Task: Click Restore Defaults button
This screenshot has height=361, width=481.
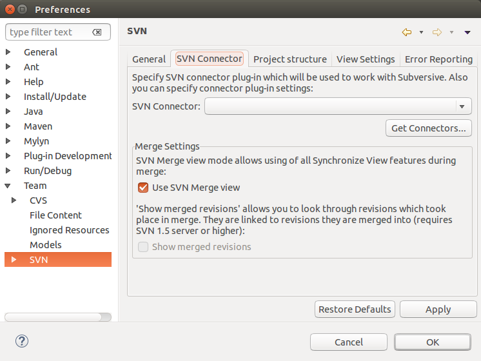Action: [355, 309]
